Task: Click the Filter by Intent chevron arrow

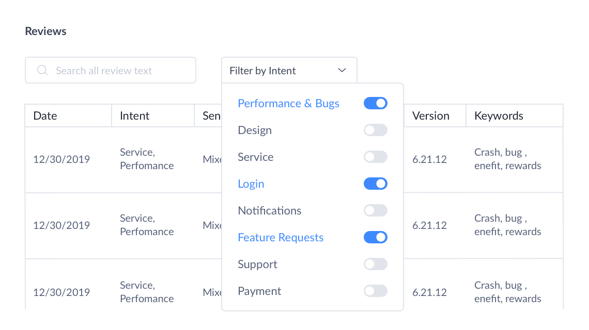Action: pos(342,71)
